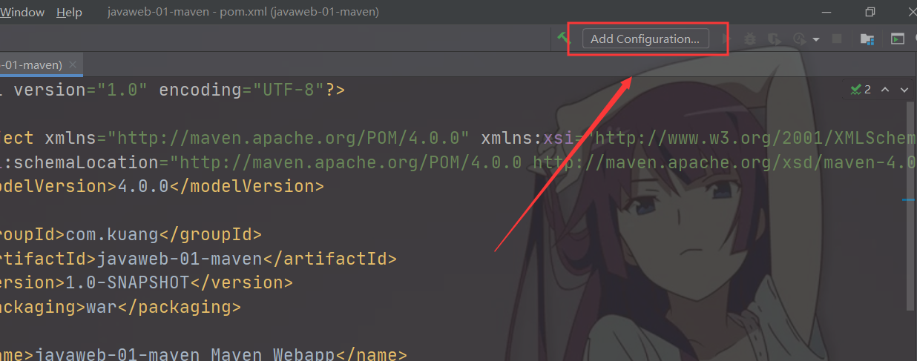Open the Window menu

(x=22, y=13)
